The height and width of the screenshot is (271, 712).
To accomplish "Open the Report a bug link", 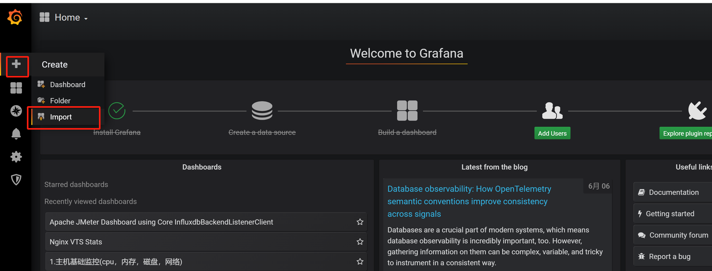I will [x=673, y=256].
